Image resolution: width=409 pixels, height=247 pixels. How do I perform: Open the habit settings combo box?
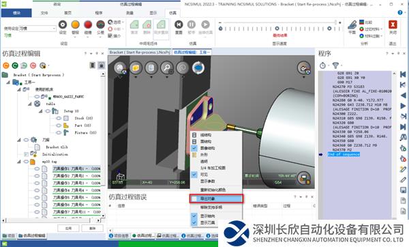[x=37, y=28]
